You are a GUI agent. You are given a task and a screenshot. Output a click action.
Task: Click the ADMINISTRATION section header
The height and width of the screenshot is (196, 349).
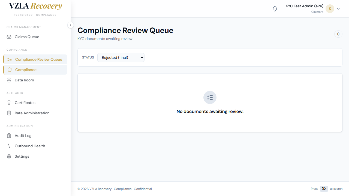20,126
